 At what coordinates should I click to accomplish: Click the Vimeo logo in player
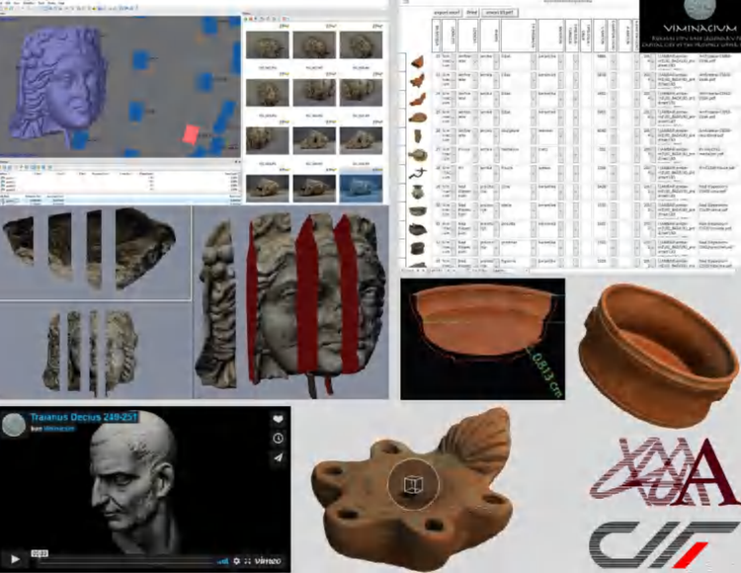266,559
